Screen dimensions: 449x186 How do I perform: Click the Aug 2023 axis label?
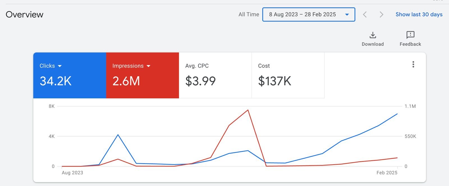tap(72, 173)
